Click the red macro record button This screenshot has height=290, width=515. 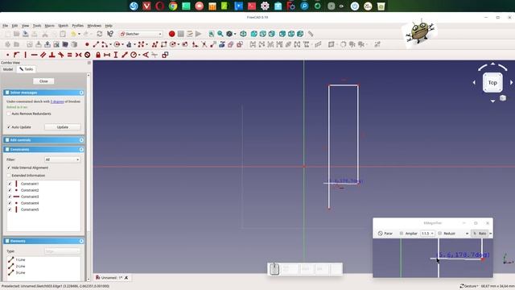point(171,34)
